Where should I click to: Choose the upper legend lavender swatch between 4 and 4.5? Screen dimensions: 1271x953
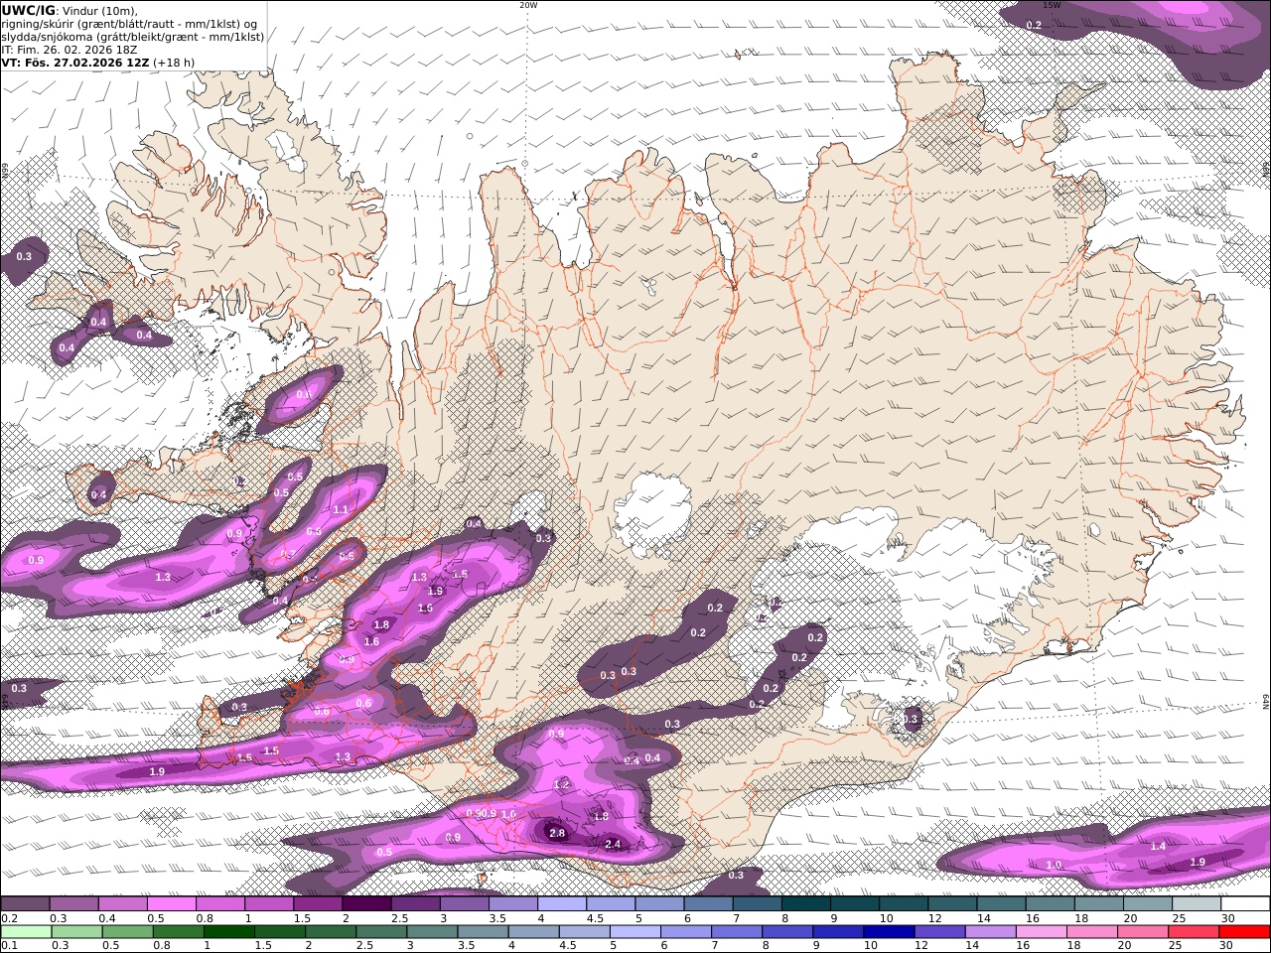coord(561,904)
